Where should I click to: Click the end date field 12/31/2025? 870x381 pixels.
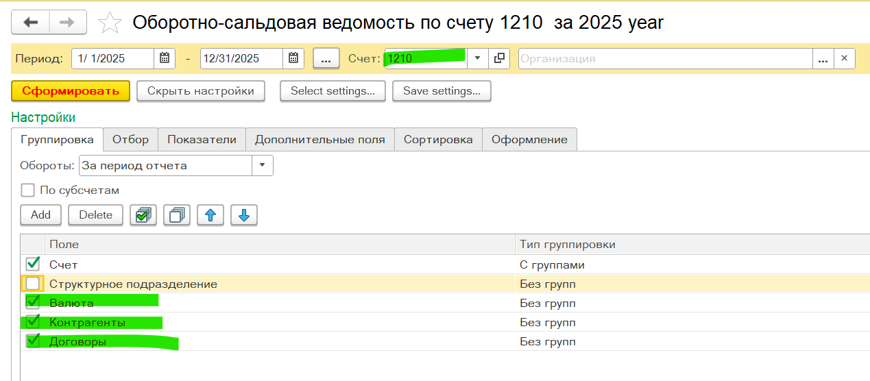242,58
